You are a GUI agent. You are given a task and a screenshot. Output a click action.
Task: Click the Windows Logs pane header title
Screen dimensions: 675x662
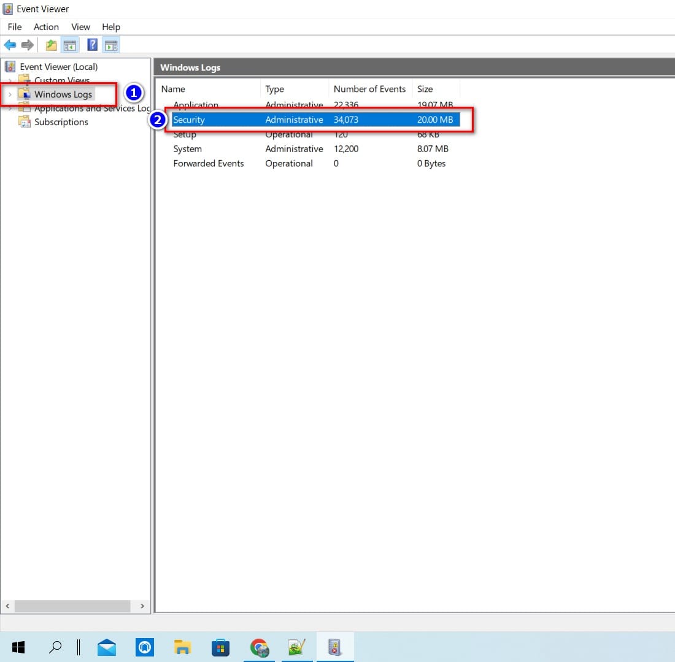point(190,67)
